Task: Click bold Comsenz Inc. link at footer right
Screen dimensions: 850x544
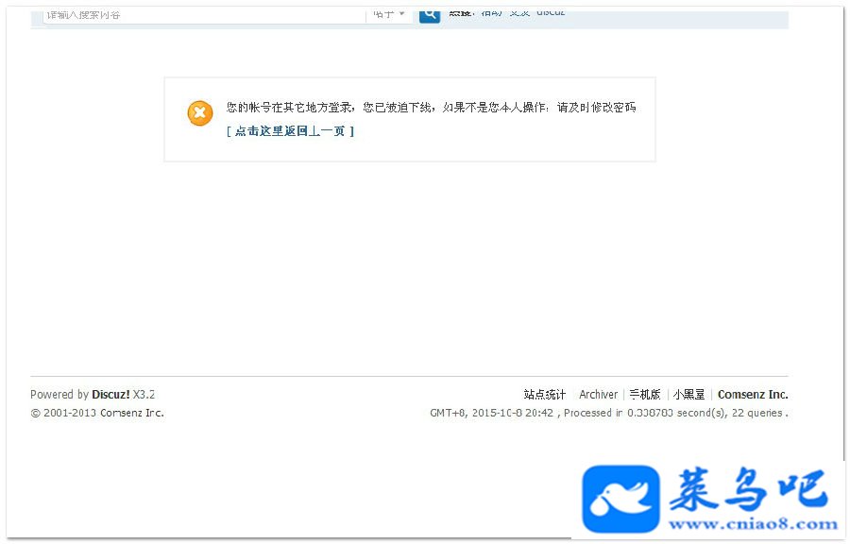Action: tap(753, 395)
